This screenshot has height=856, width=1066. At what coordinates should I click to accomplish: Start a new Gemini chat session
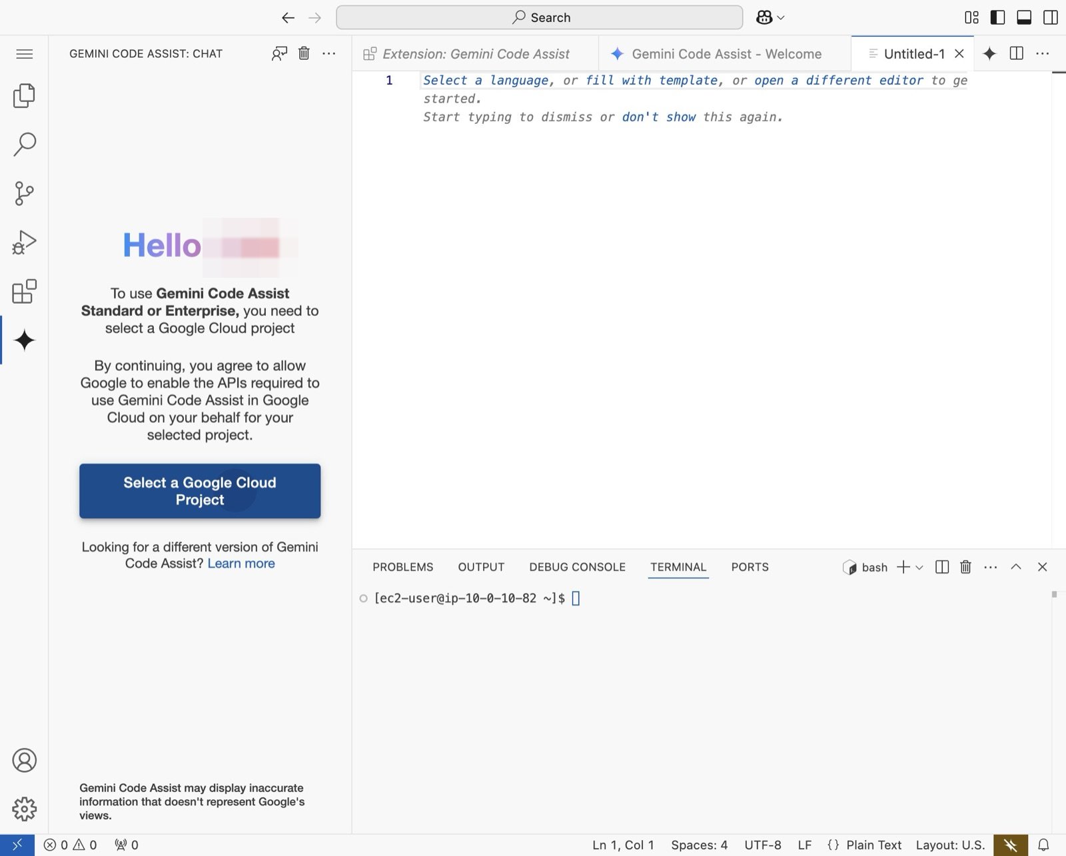click(279, 53)
